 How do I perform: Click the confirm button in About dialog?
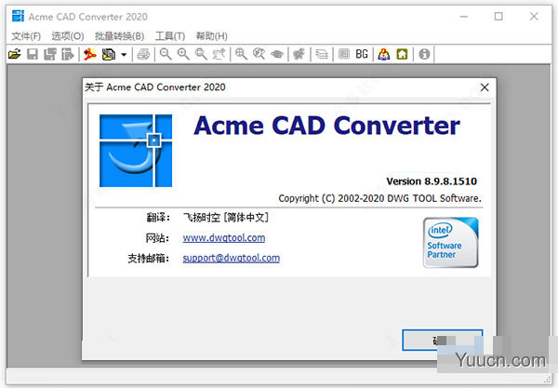click(x=443, y=340)
